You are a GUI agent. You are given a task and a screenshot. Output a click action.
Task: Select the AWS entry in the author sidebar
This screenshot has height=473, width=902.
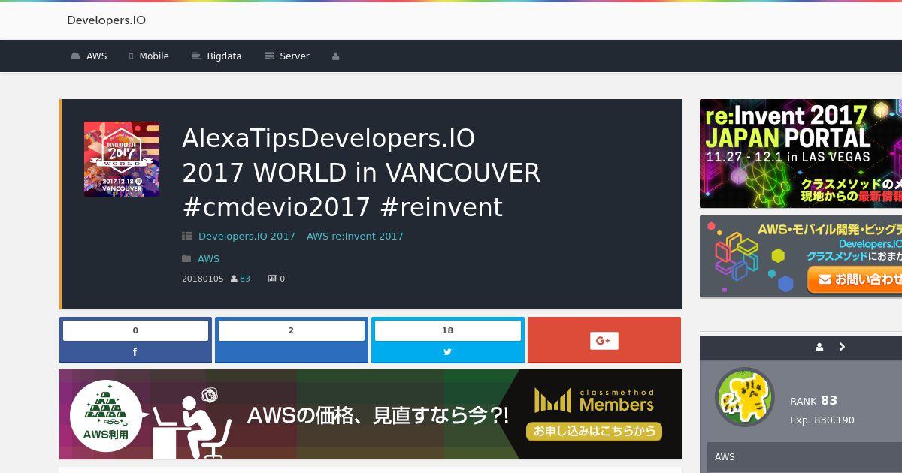[804, 457]
